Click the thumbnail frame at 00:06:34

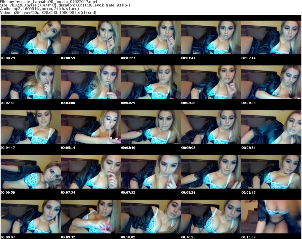click(271, 127)
